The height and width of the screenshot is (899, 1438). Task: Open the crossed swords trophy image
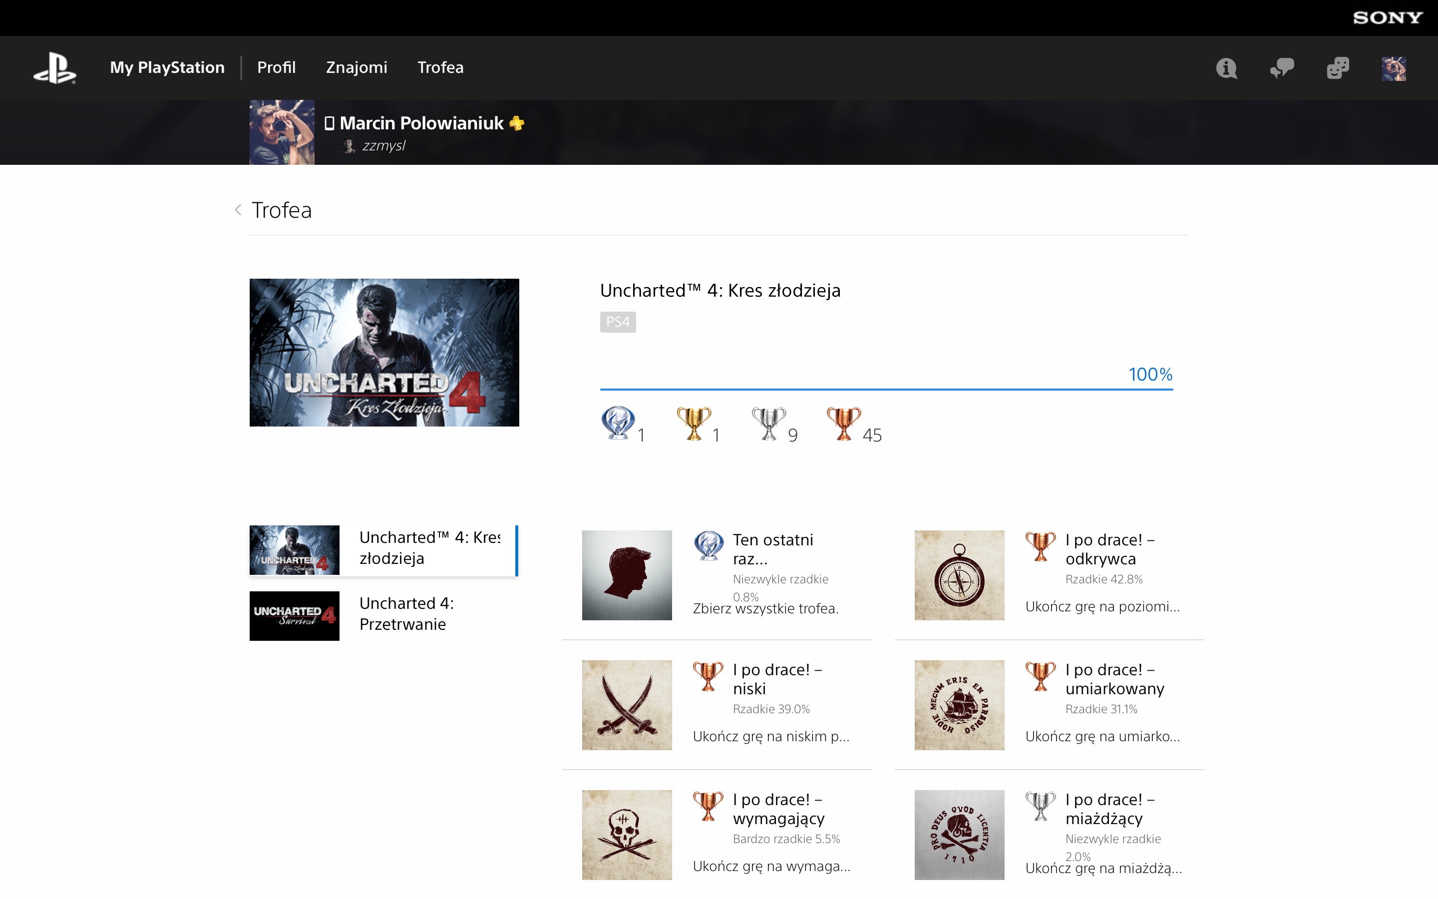(627, 705)
